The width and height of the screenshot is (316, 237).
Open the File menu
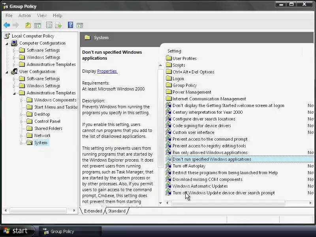click(9, 15)
